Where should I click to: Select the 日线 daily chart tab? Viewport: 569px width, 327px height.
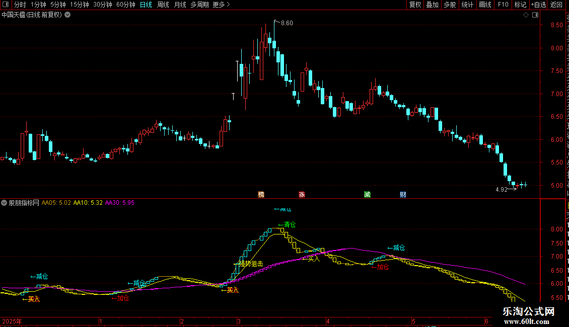(x=146, y=5)
